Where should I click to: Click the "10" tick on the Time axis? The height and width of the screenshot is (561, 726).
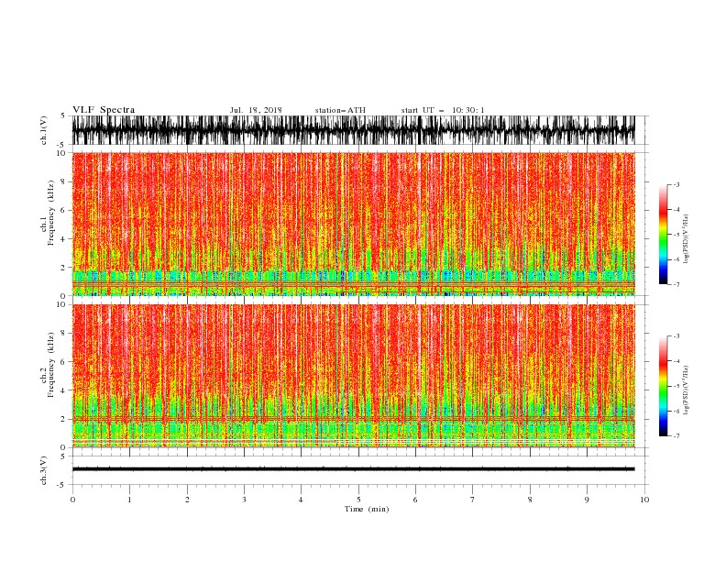click(x=644, y=500)
